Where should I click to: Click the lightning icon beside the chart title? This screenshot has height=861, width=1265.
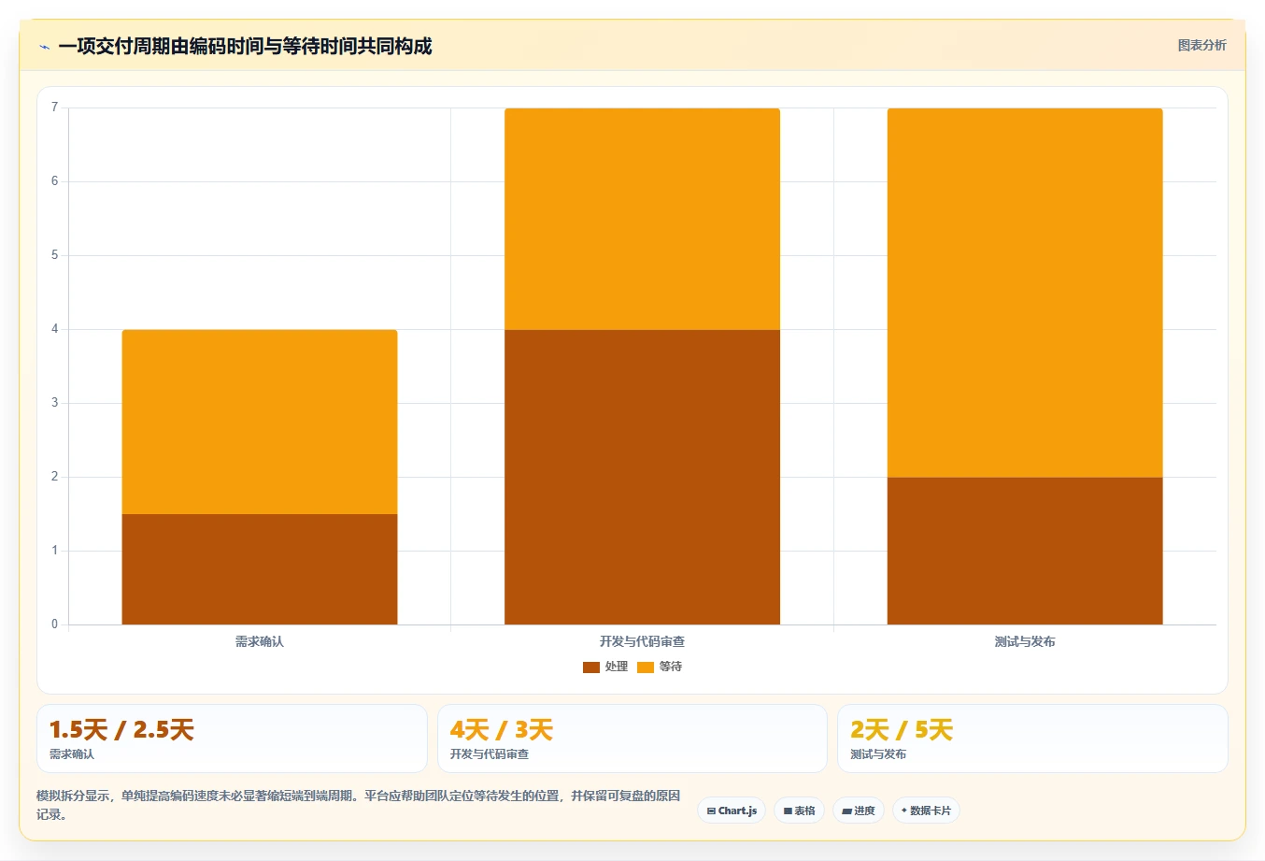[x=44, y=47]
